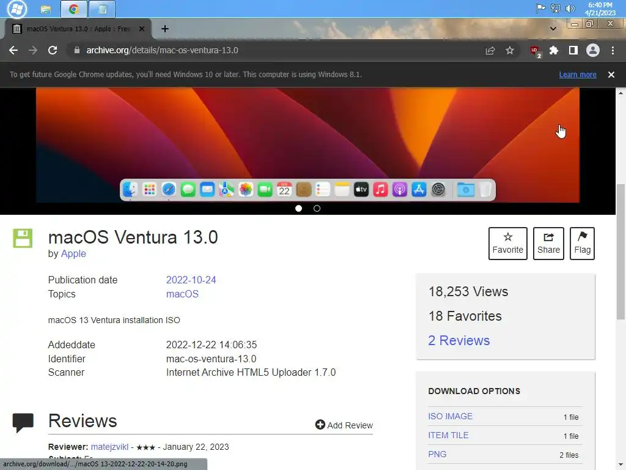Click the Chrome taskbar icon

coord(74,9)
